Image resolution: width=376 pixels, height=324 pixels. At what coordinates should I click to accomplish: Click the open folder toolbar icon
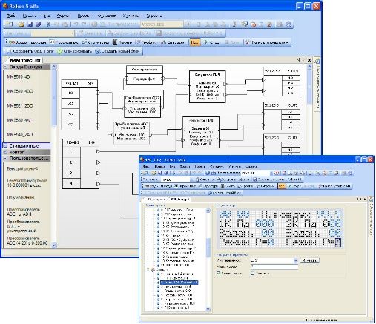tap(22, 24)
